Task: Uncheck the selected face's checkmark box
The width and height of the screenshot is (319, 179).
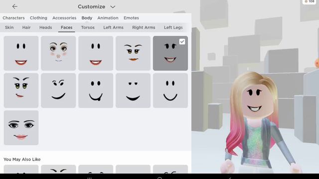Action: coord(182,42)
